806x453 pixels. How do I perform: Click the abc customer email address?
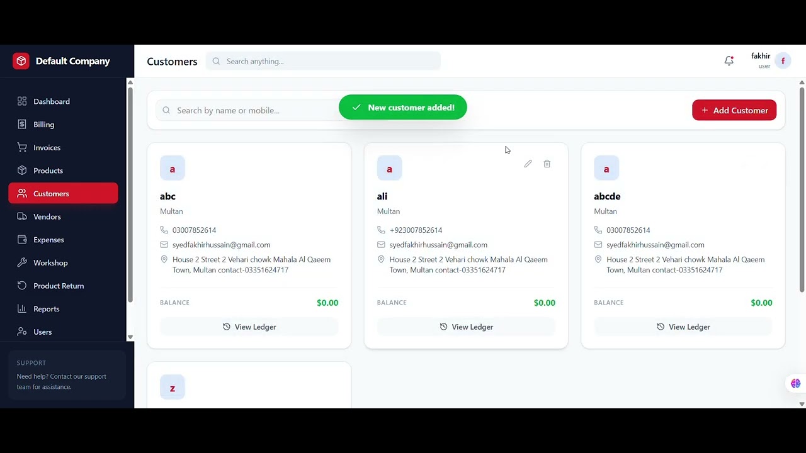coord(221,245)
